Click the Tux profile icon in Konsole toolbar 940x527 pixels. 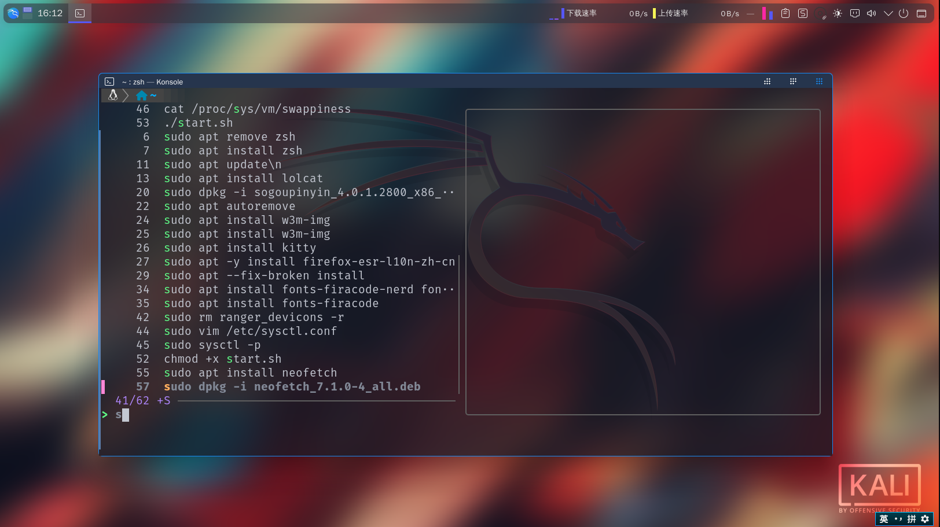tap(113, 95)
